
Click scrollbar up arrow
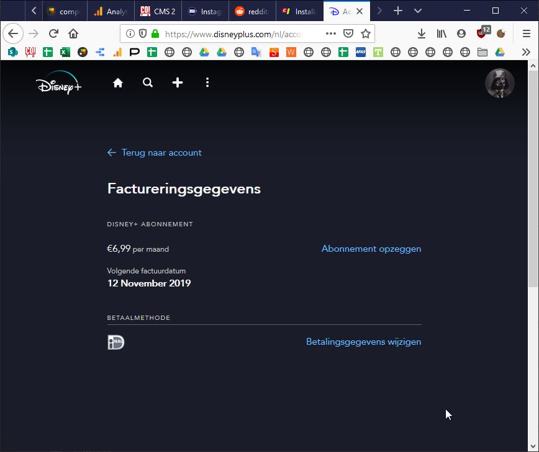point(533,65)
